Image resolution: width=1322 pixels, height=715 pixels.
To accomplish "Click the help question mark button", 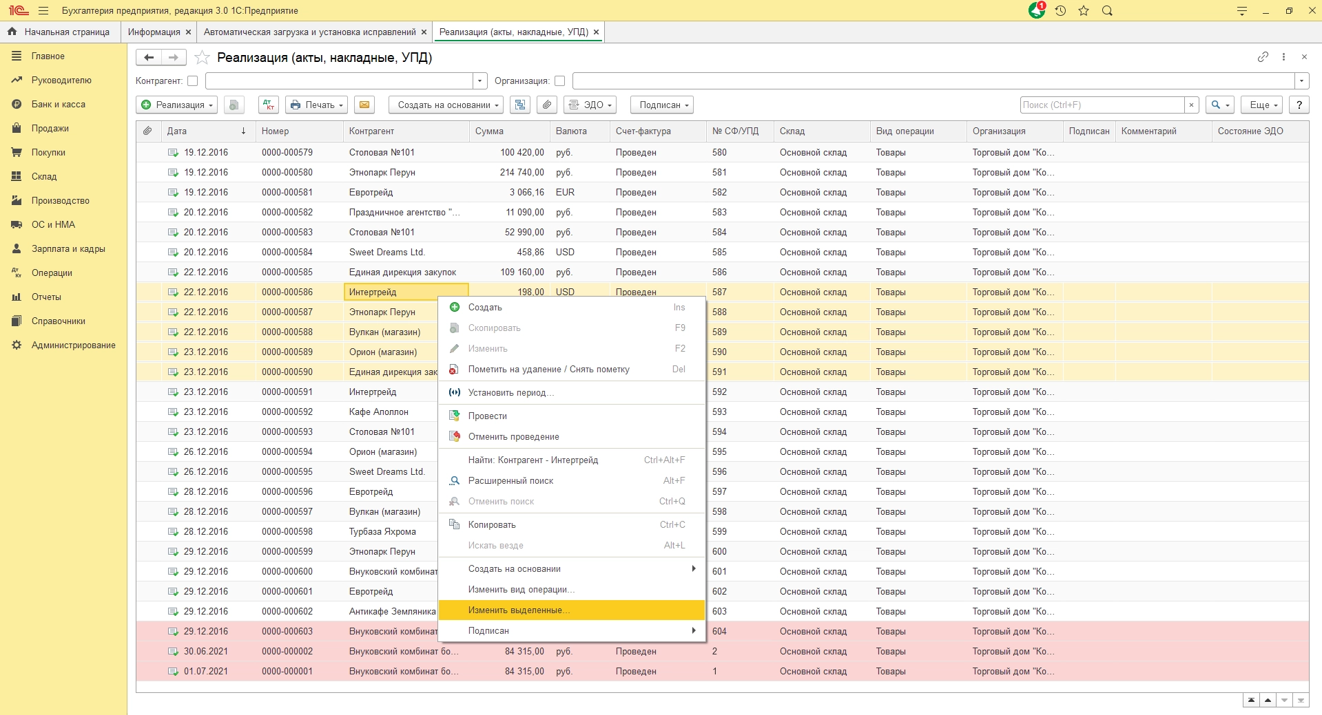I will 1299,105.
